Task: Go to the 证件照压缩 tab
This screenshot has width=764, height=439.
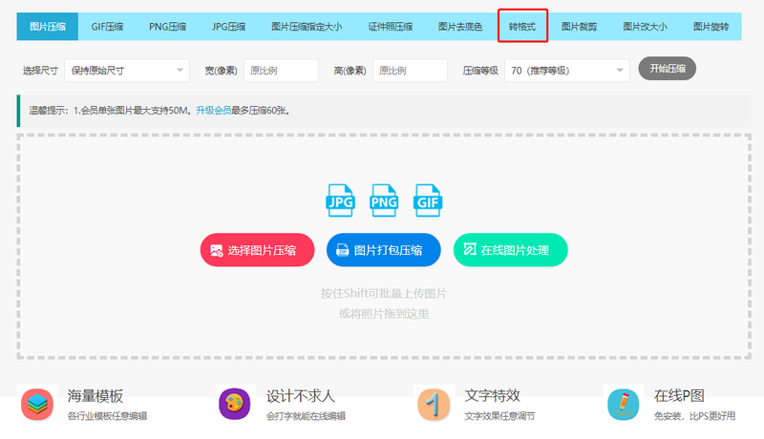Action: coord(391,27)
